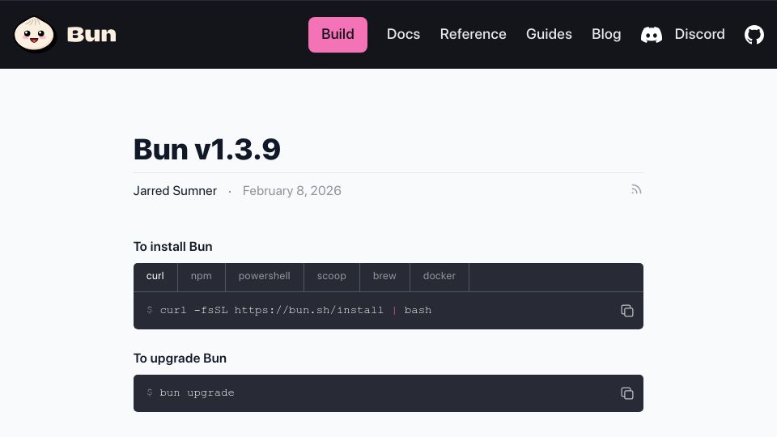Open the Docs navigation link

coord(403,34)
